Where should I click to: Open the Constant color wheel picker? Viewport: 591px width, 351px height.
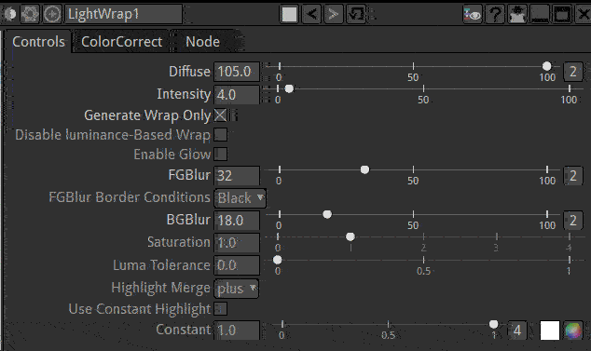573,331
